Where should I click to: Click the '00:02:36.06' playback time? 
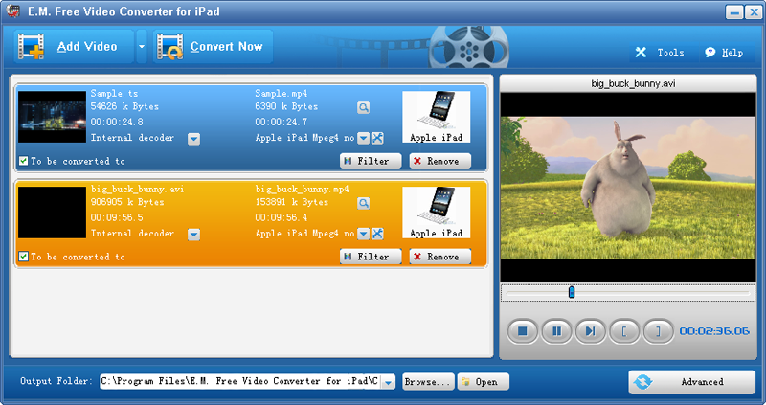point(714,331)
